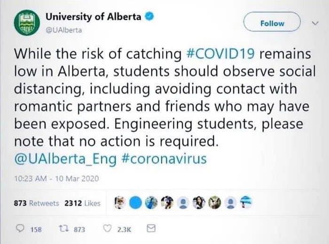The height and width of the screenshot is (244, 329).
Task: Click the University of Alberta display name
Action: coord(94,17)
